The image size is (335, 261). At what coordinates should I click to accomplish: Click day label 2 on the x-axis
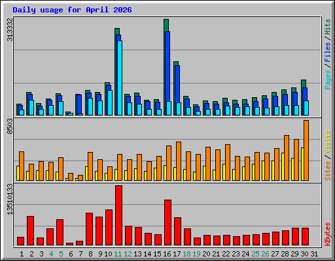coord(31,254)
